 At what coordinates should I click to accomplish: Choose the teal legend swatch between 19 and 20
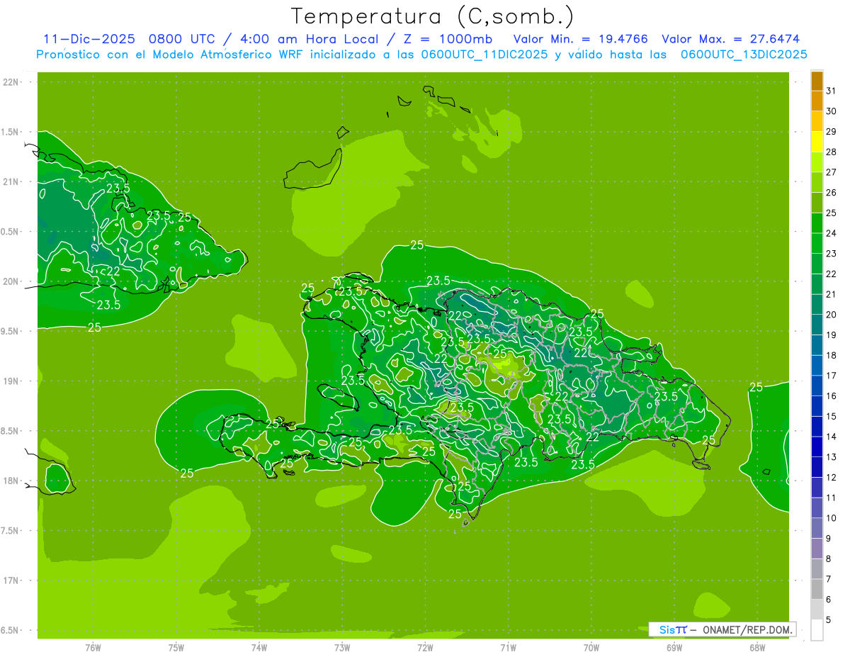(x=817, y=325)
